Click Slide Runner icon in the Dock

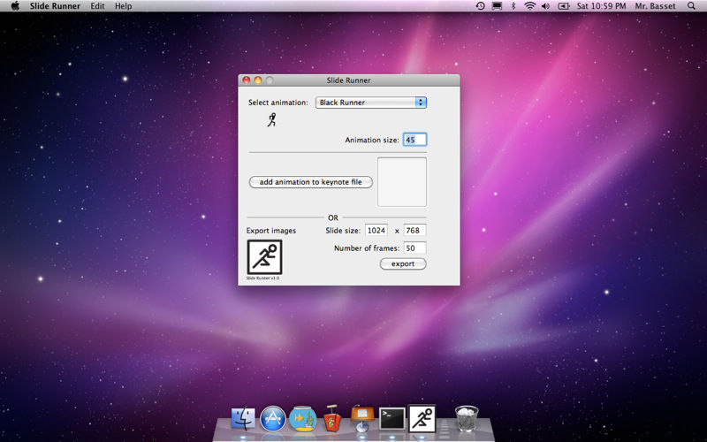[x=422, y=418]
